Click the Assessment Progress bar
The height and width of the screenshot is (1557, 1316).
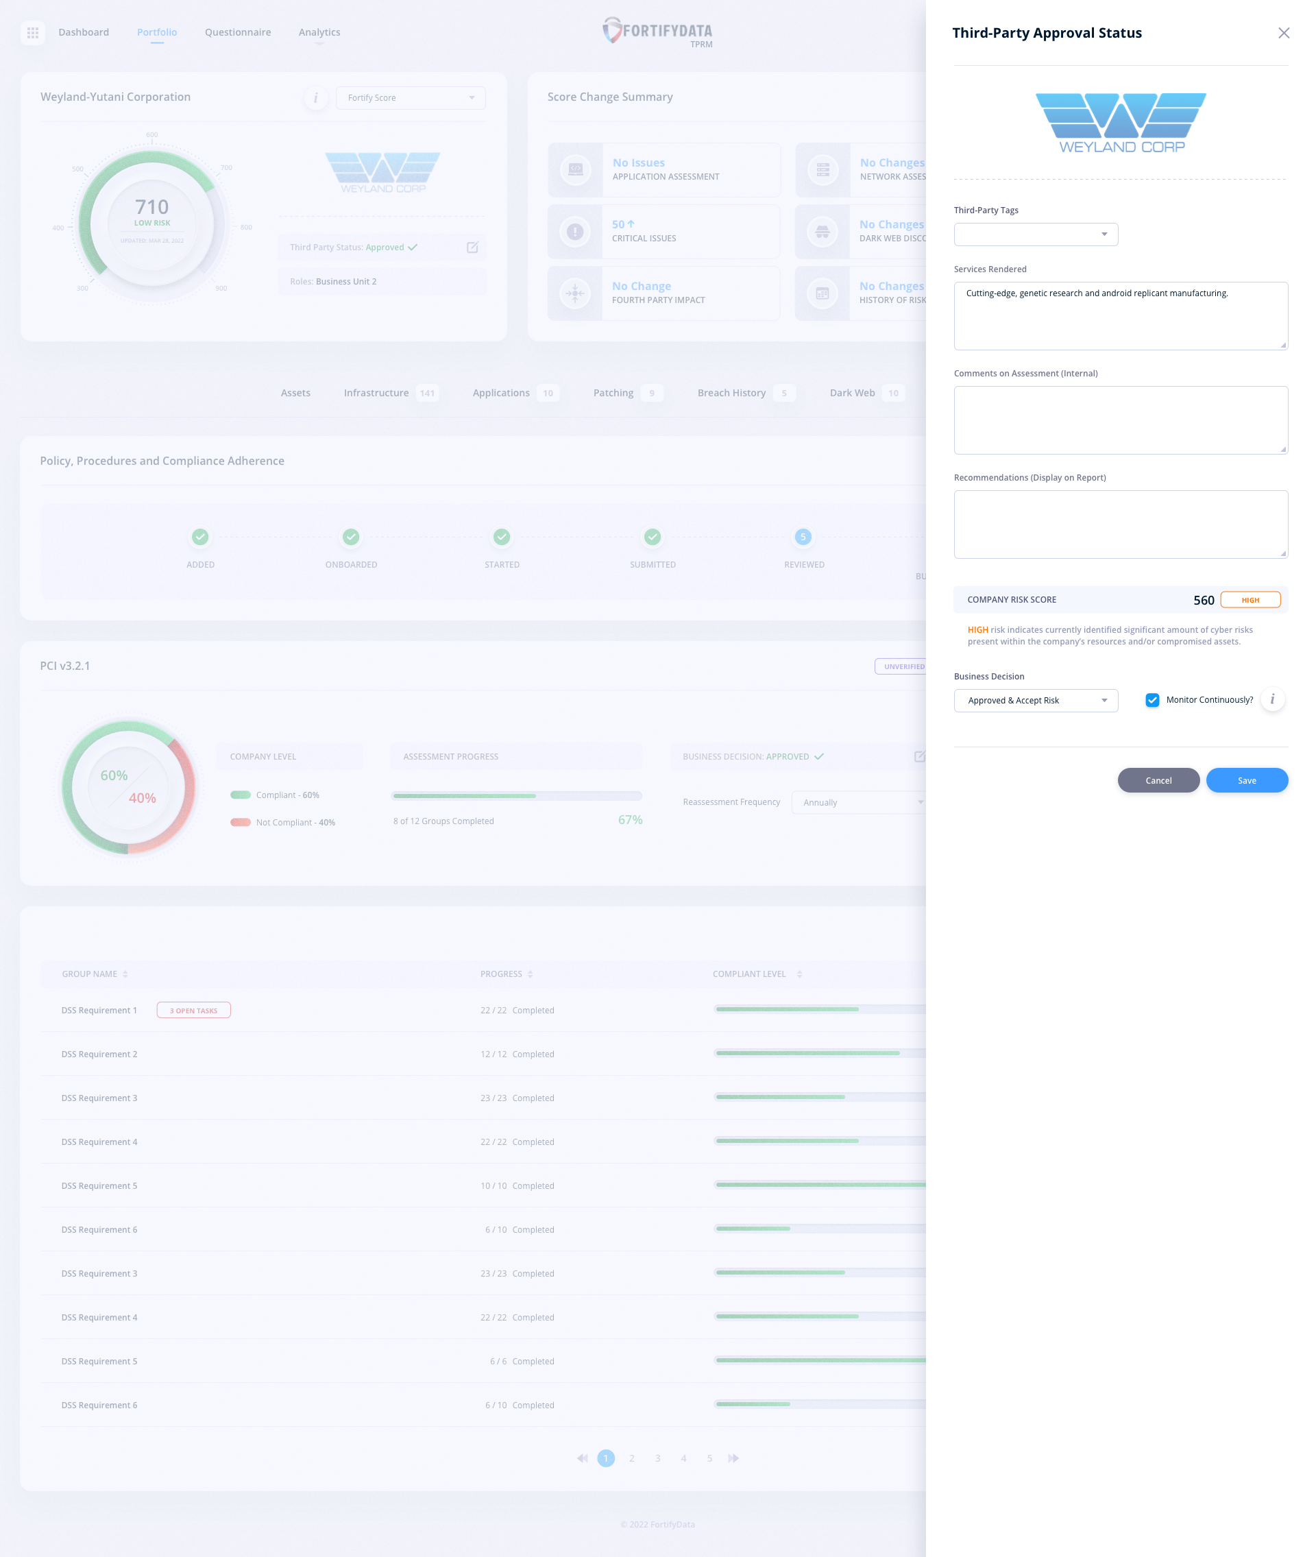[515, 796]
